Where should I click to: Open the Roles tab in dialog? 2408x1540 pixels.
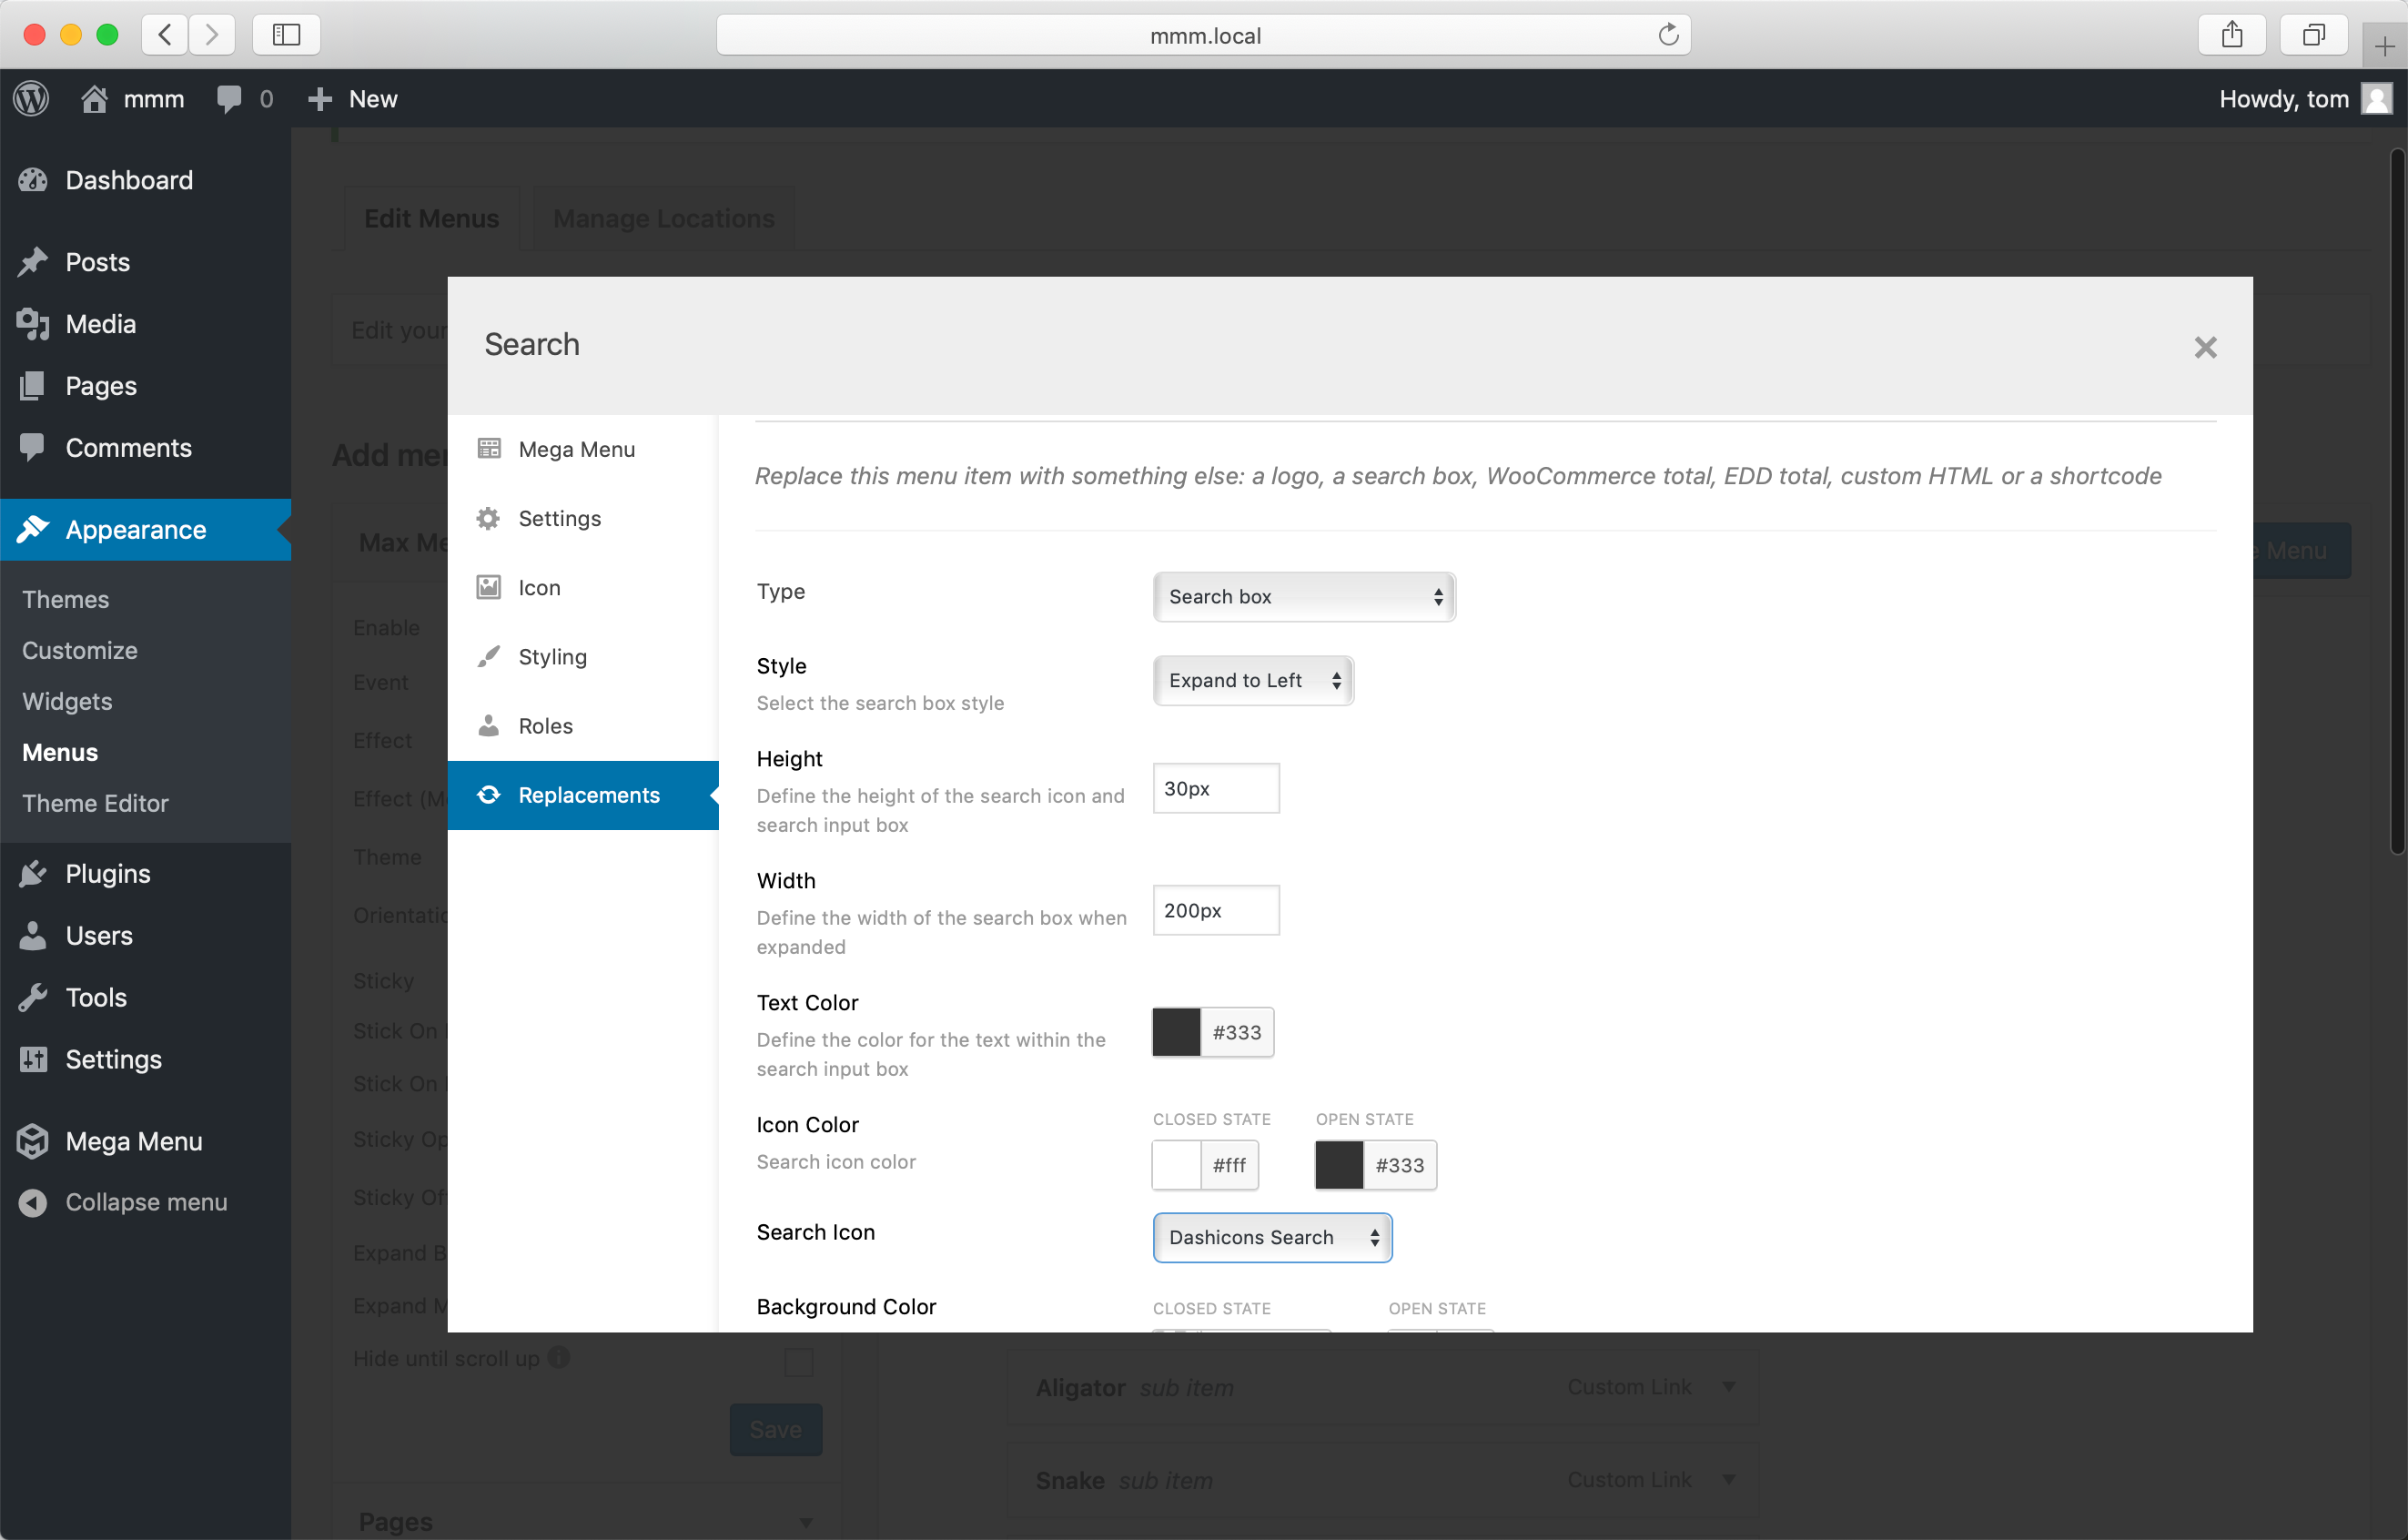[545, 726]
